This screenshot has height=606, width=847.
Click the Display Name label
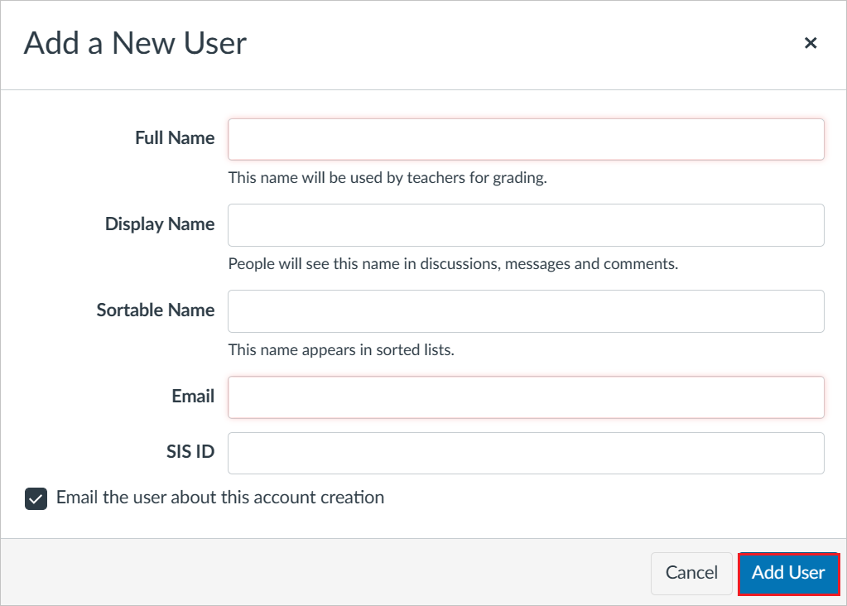(159, 224)
